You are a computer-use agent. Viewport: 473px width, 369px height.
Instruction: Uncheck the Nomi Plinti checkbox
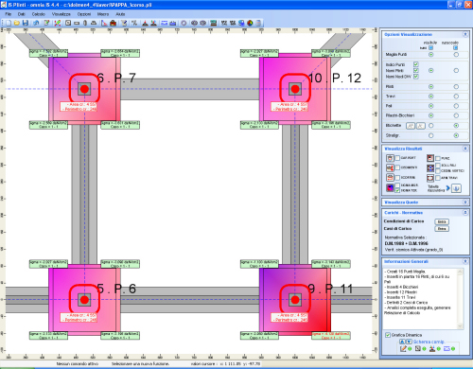pyautogui.click(x=415, y=70)
